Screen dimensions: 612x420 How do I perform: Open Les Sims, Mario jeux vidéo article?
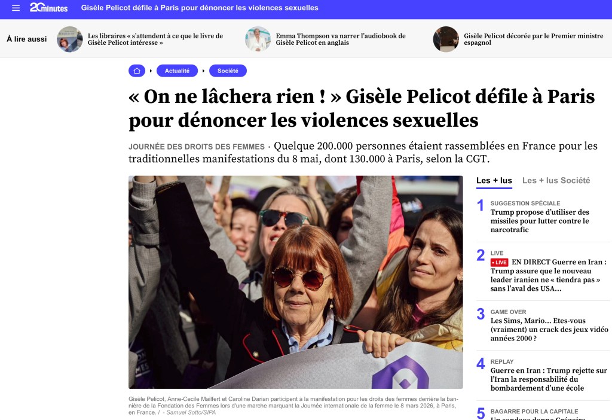[x=549, y=329]
